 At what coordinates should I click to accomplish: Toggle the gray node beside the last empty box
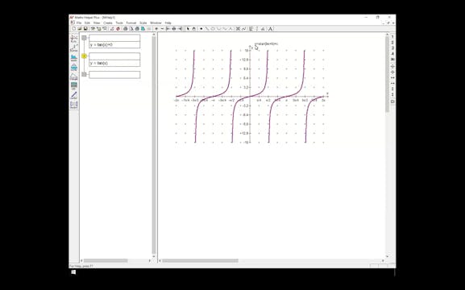pos(85,74)
